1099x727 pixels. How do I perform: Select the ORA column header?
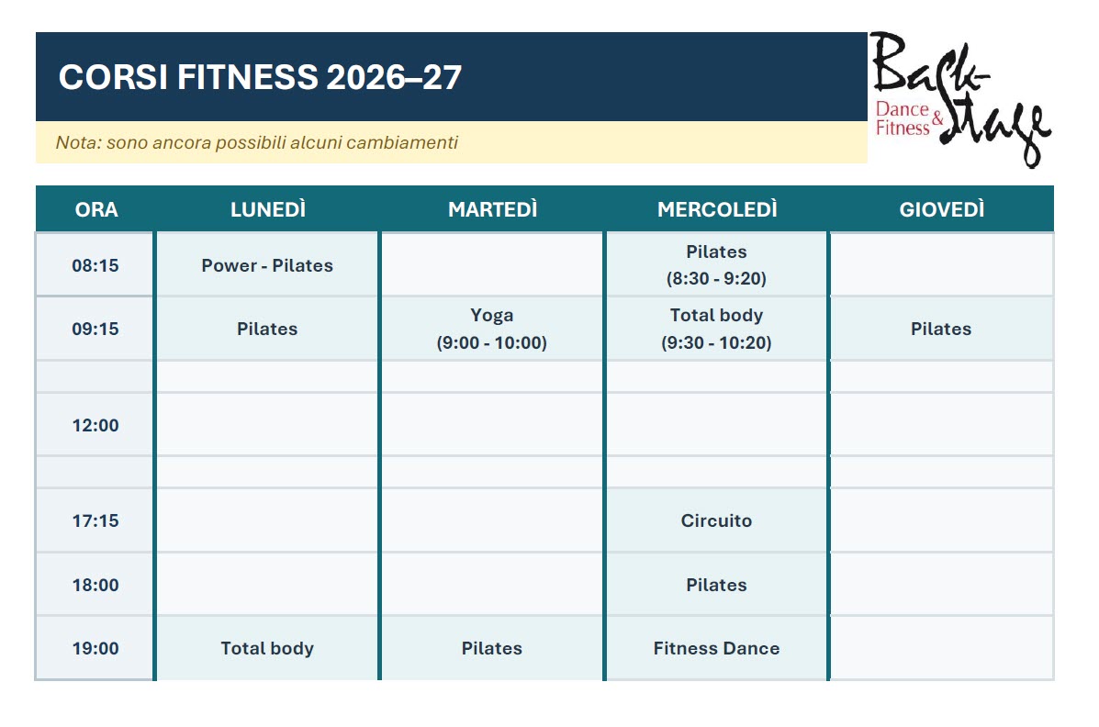click(96, 209)
